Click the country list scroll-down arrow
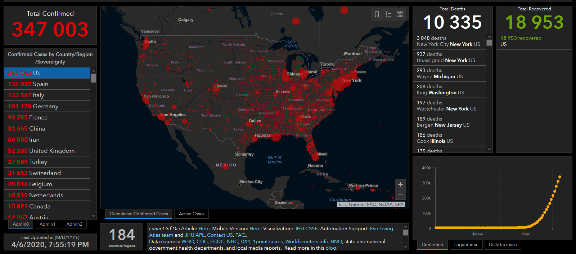576x254 pixels. pyautogui.click(x=94, y=216)
